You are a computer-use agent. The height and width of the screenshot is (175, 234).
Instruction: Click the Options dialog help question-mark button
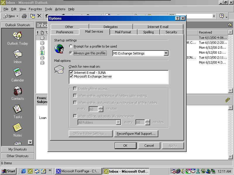(177, 18)
